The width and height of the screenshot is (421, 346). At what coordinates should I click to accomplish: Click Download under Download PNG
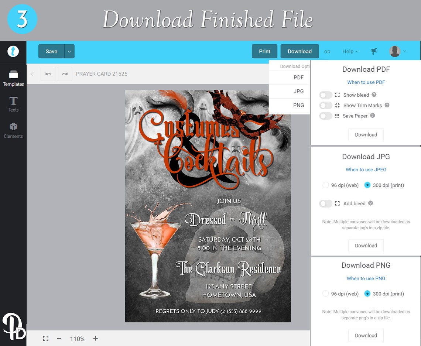click(x=366, y=335)
